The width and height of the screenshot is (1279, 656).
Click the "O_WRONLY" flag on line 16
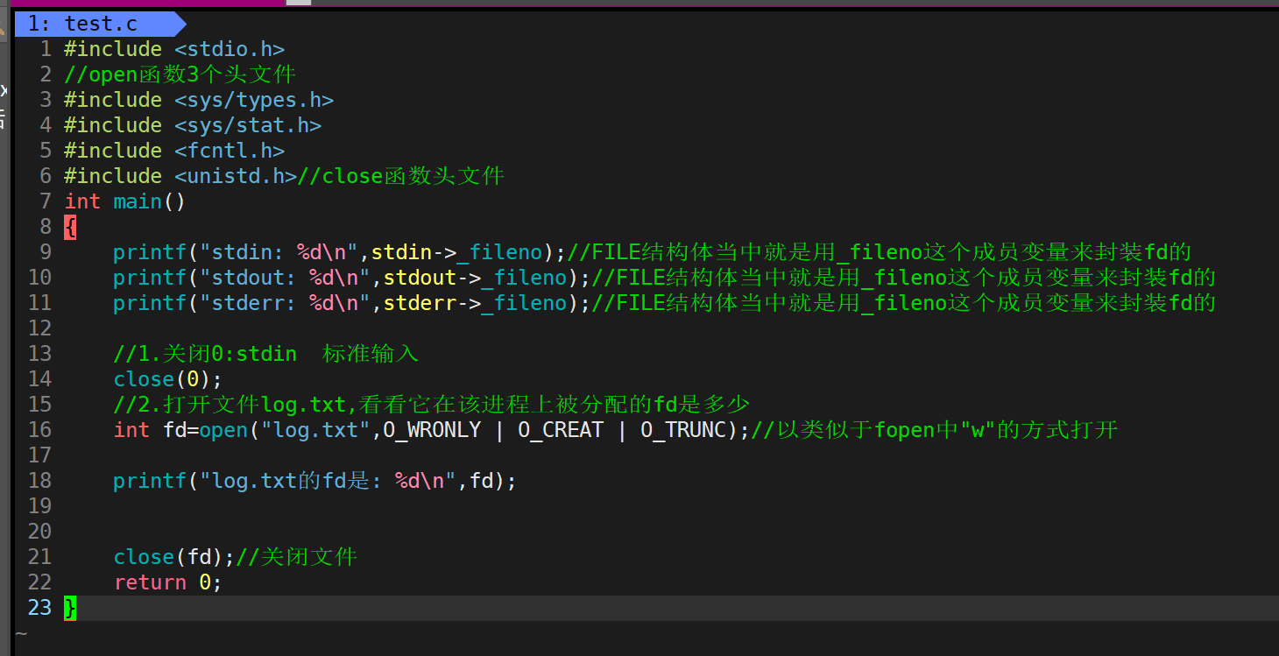click(x=432, y=430)
